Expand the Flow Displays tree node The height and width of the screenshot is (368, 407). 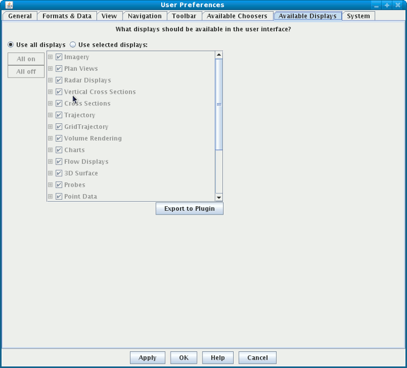coord(50,162)
